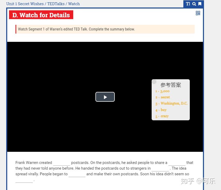Click the text-size (T!) icon in the header
Screen dimensions: 221x190
(x=188, y=4)
